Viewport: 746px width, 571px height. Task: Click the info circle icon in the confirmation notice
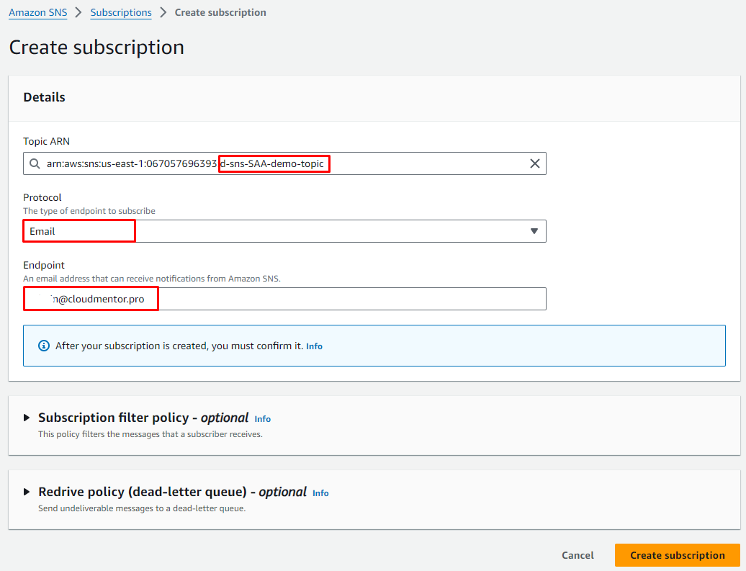[43, 346]
